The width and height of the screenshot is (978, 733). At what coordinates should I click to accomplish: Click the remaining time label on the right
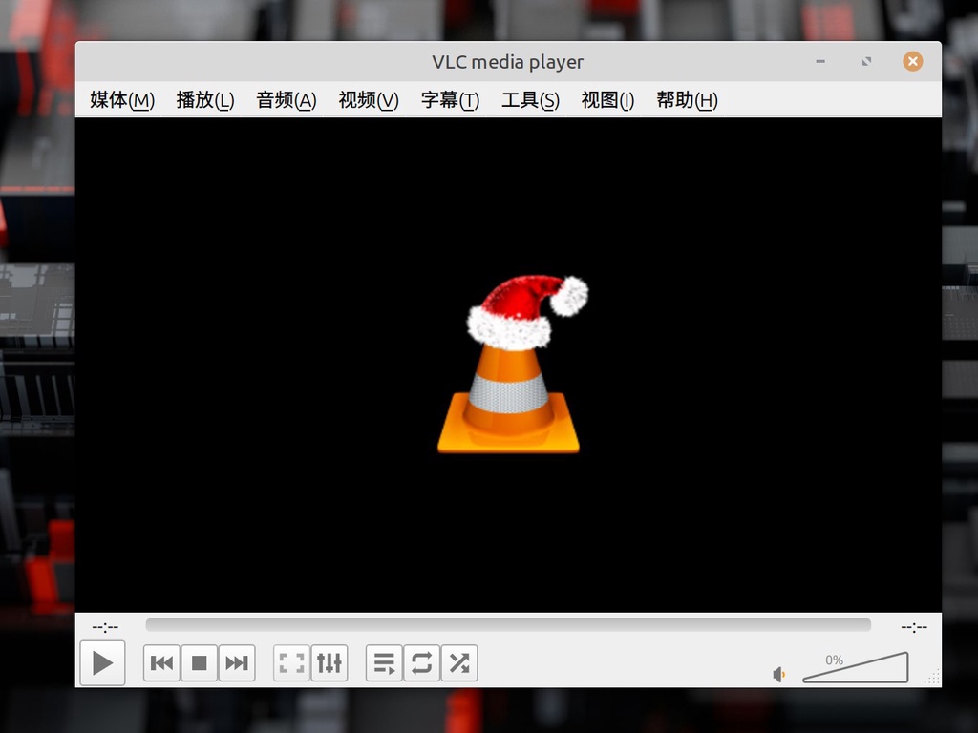tap(914, 627)
